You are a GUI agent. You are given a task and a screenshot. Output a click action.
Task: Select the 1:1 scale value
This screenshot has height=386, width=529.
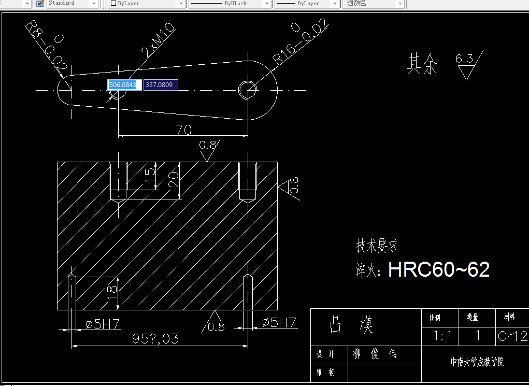(x=442, y=336)
